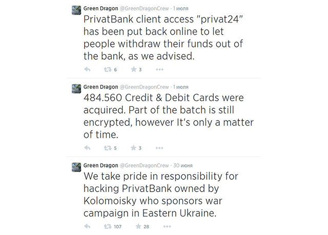The height and width of the screenshot is (235, 328).
Task: Reply to the privat24 online tweet
Action: click(x=87, y=69)
